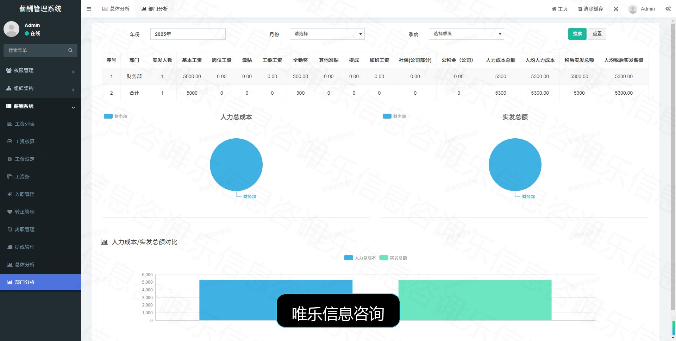Click 清除缓存 in the header
The image size is (676, 341).
[x=591, y=9]
